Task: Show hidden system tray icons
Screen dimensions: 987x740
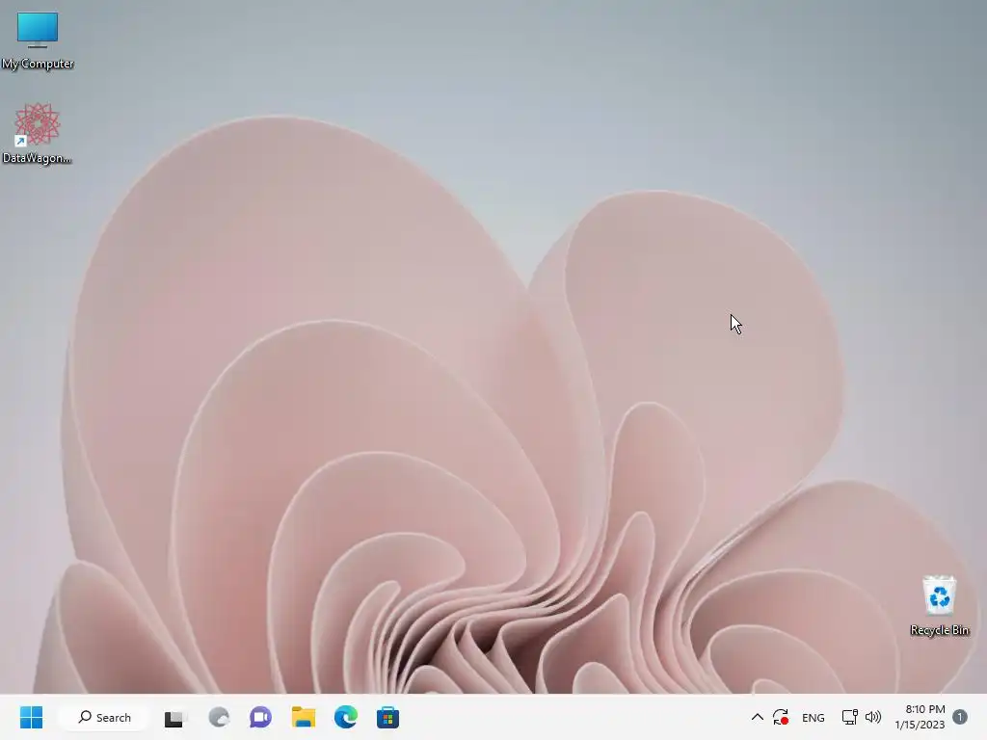Action: click(x=758, y=717)
